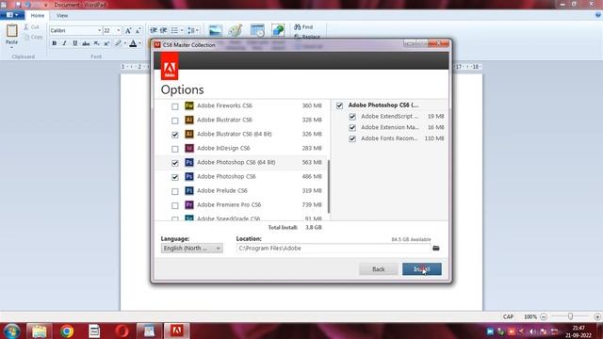The height and width of the screenshot is (339, 603).
Task: Select the Adobe Photoshop CS6 (64 Bit) row text
Action: pos(236,162)
